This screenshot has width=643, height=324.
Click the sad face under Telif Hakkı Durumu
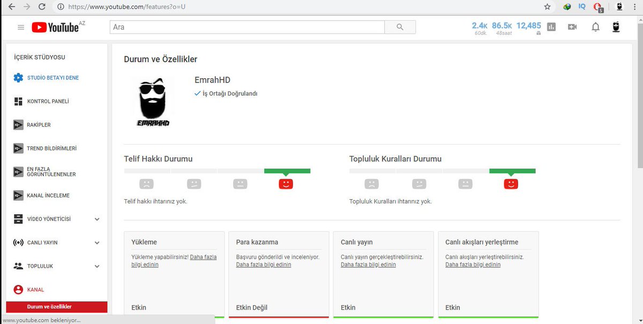coord(146,184)
